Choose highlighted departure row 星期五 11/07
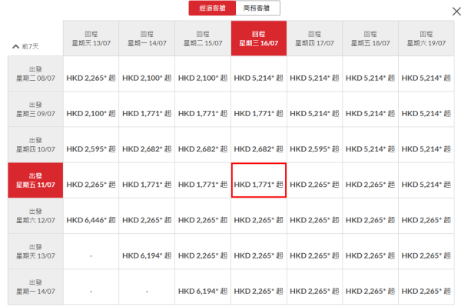This screenshot has height=307, width=461. click(x=35, y=180)
